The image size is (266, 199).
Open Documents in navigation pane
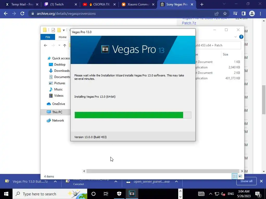59,77
